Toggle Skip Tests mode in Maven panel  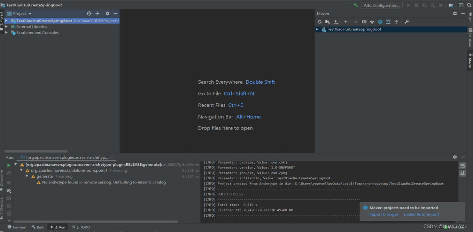372,22
